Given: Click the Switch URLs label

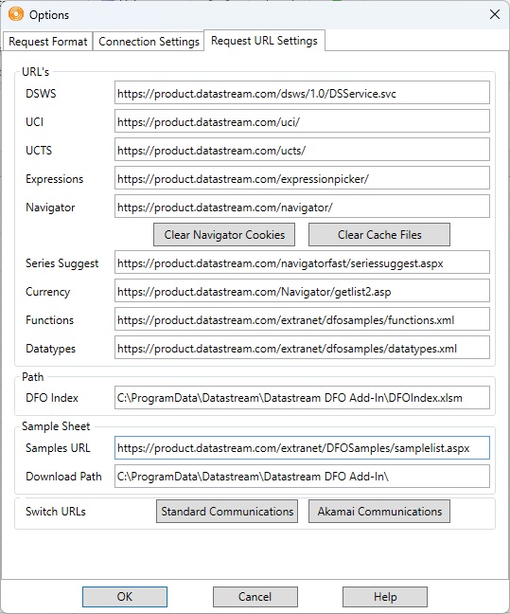Looking at the screenshot, I should pyautogui.click(x=56, y=512).
